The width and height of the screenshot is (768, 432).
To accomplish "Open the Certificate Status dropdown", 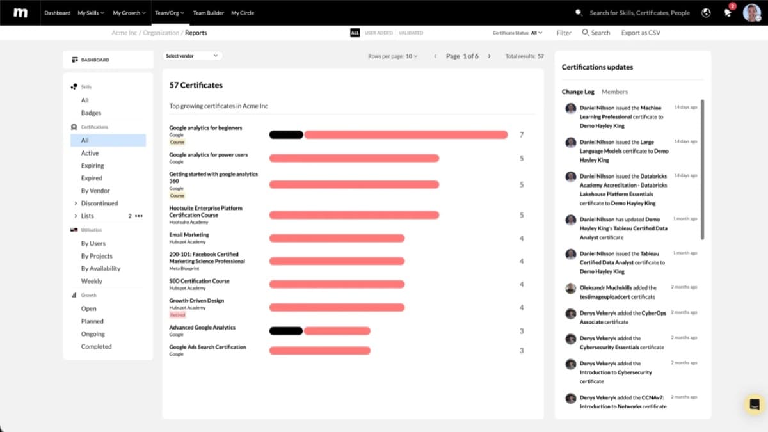I will click(x=517, y=33).
